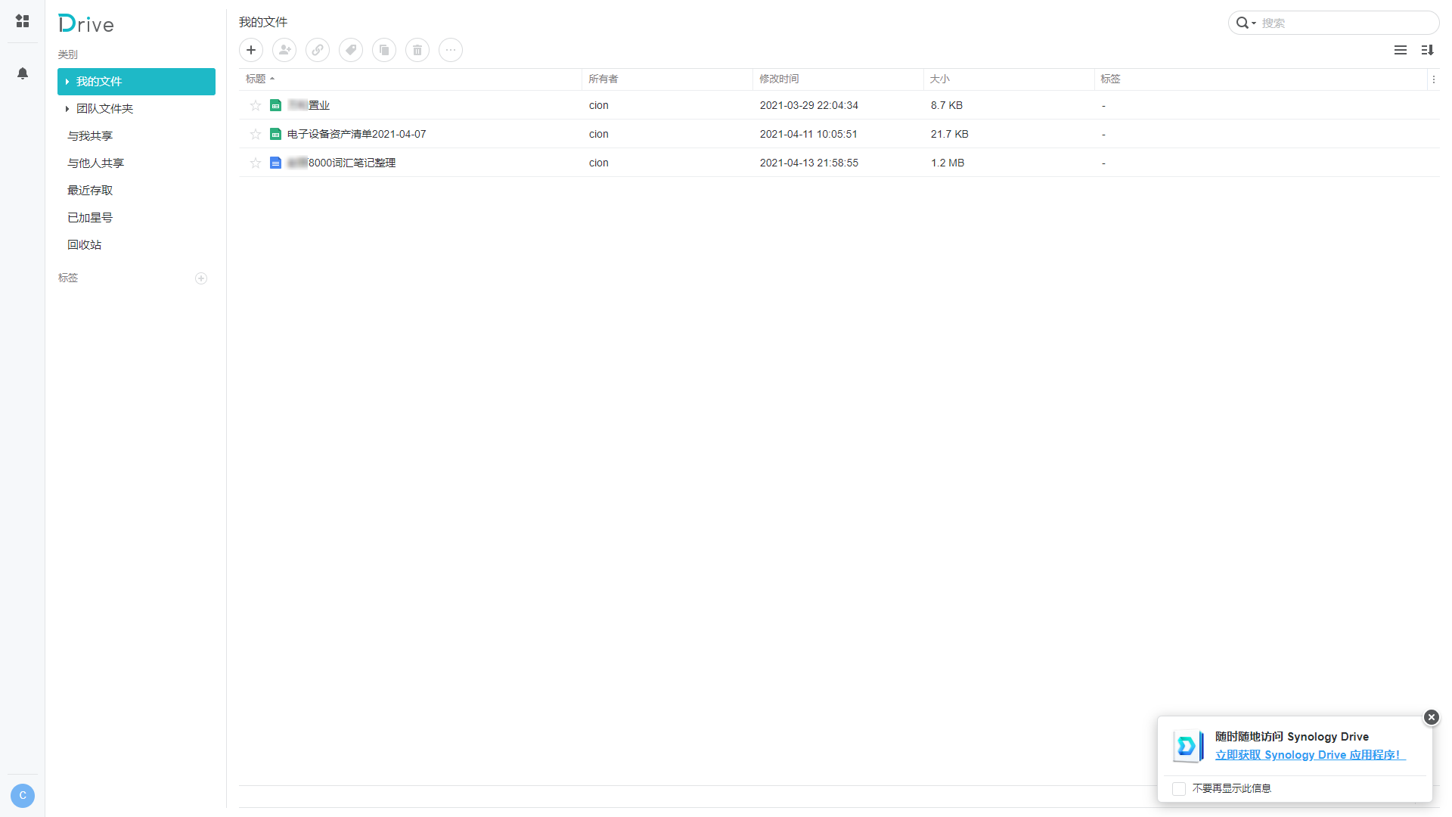Open the main menu grid icon
Screen dimensions: 1452x817
coord(23,21)
